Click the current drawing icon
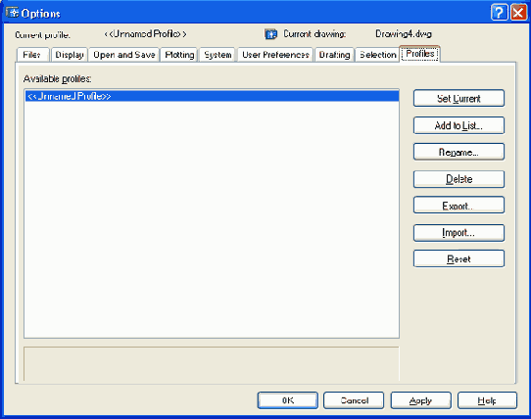The image size is (531, 419). click(270, 34)
